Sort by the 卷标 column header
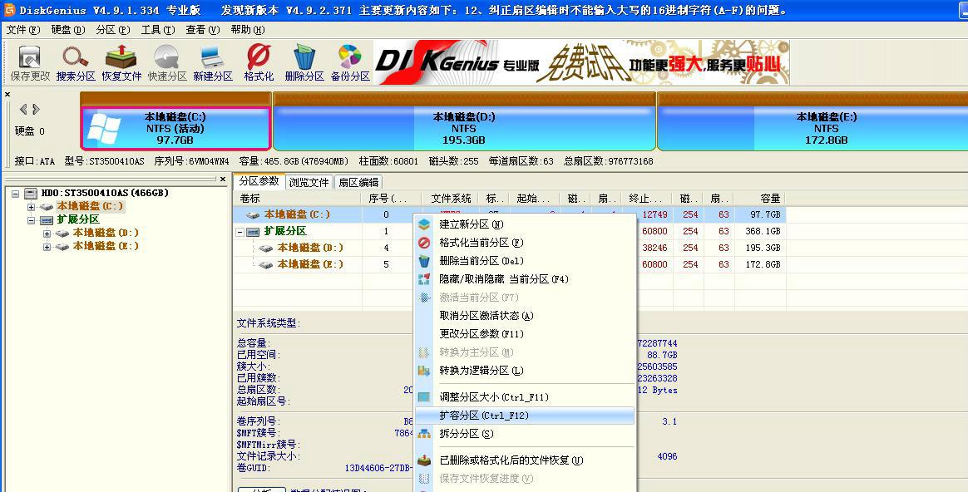The image size is (968, 492). (x=298, y=198)
